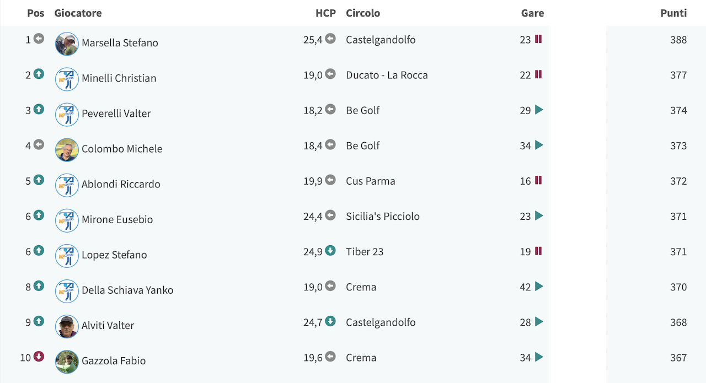Click the play icon beside Della Schiava's 42 gare

(x=539, y=286)
